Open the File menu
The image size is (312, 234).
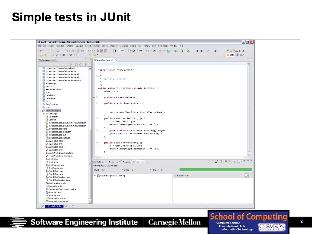coord(39,46)
